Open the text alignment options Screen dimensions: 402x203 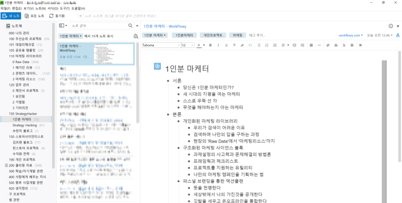point(285,45)
